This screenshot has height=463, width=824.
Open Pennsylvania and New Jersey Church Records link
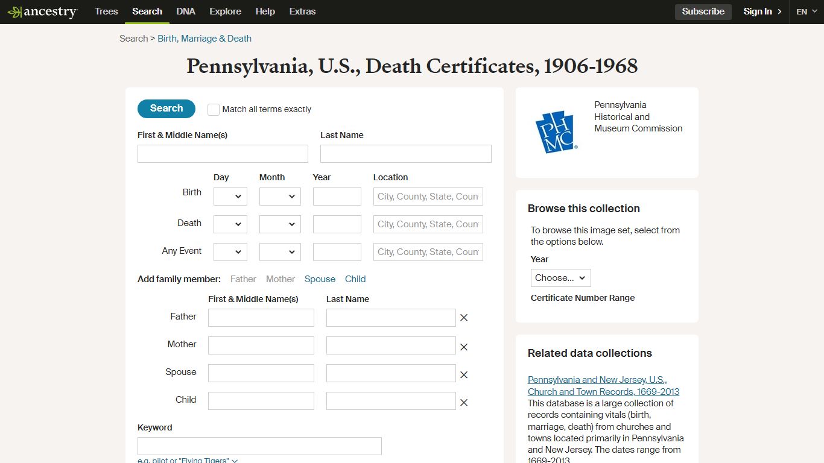[x=604, y=386]
